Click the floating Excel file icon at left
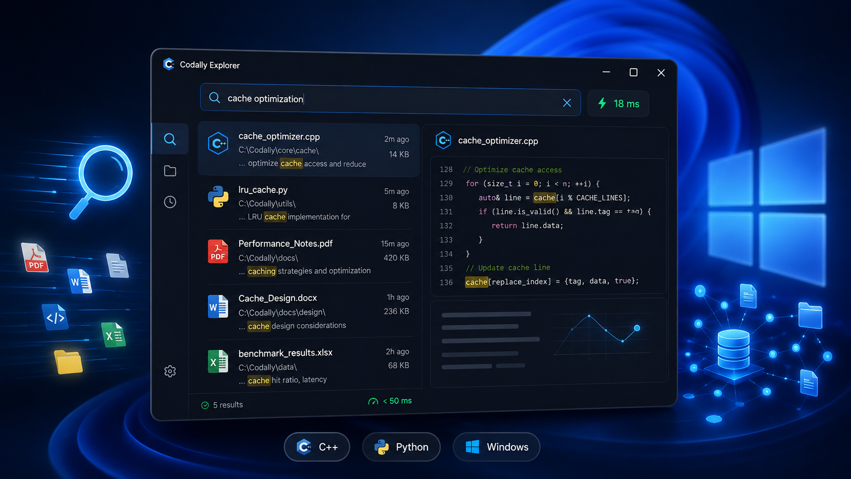This screenshot has height=479, width=851. coord(114,335)
